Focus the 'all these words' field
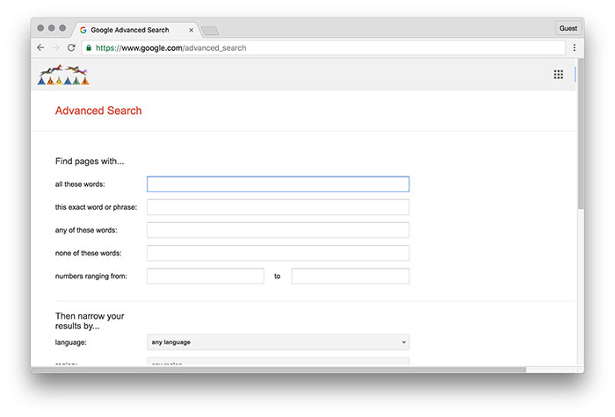Image resolution: width=615 pixels, height=417 pixels. (278, 184)
